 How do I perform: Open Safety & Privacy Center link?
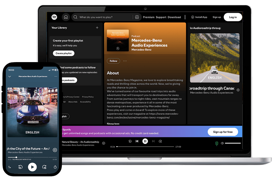click(71, 97)
